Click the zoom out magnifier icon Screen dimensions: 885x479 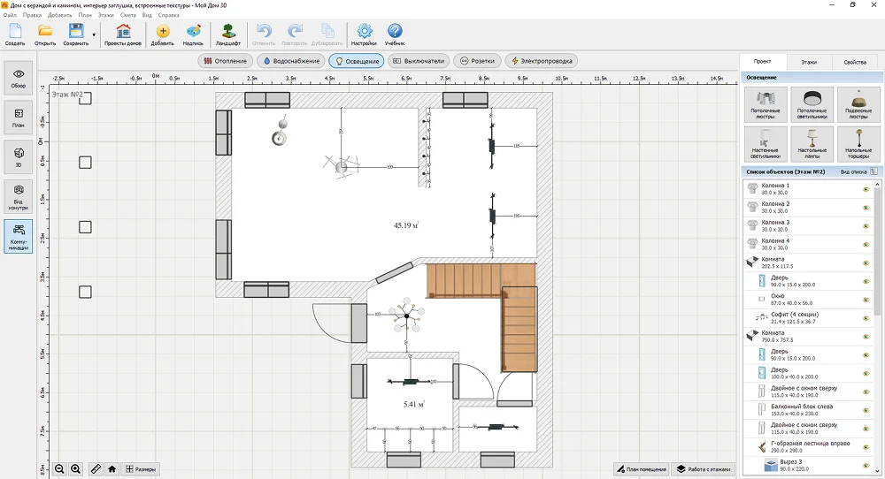[59, 469]
